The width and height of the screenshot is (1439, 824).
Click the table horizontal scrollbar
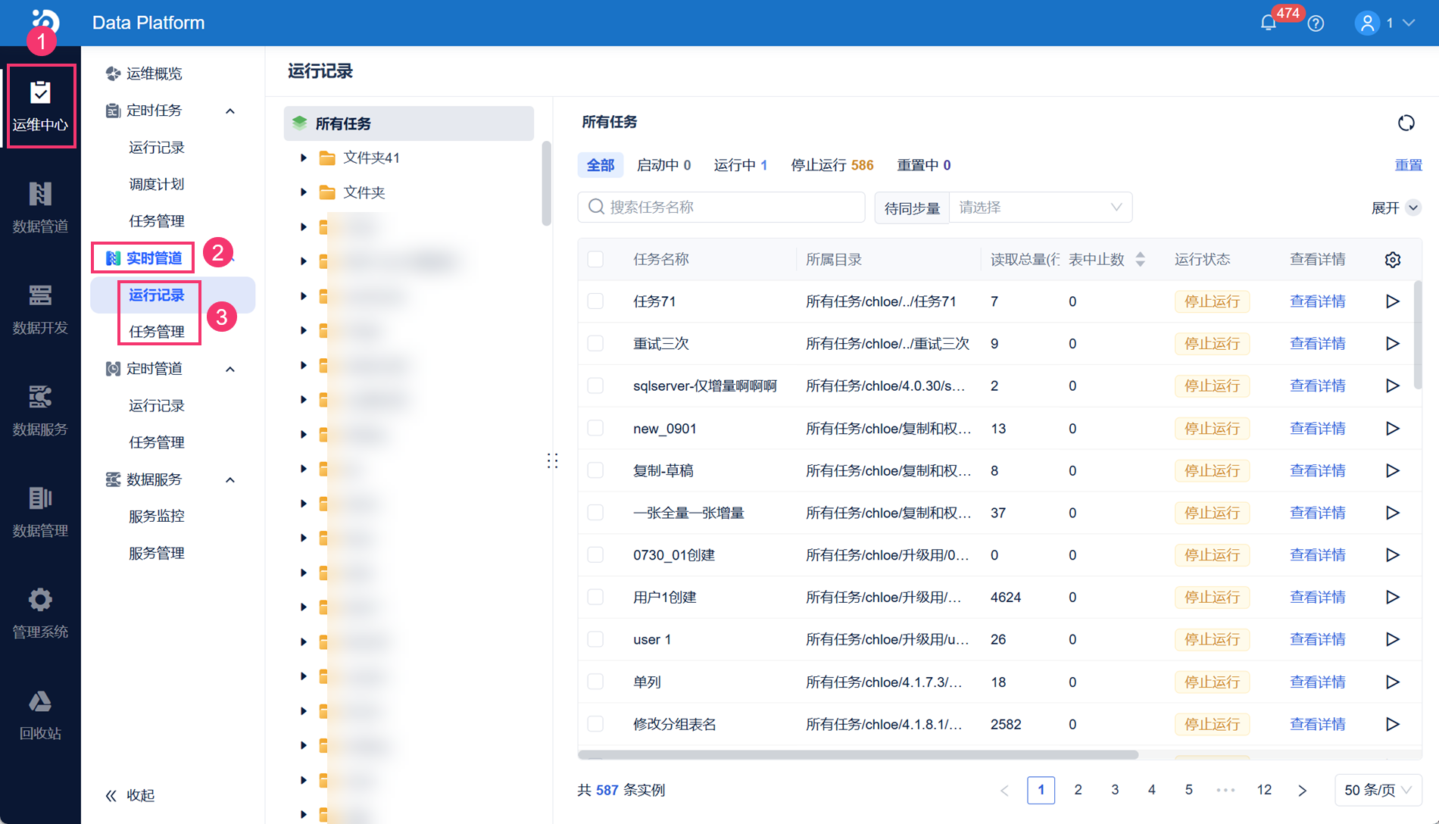[858, 754]
